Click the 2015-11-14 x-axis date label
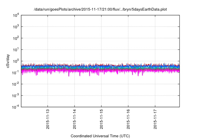 [x=75, y=119]
